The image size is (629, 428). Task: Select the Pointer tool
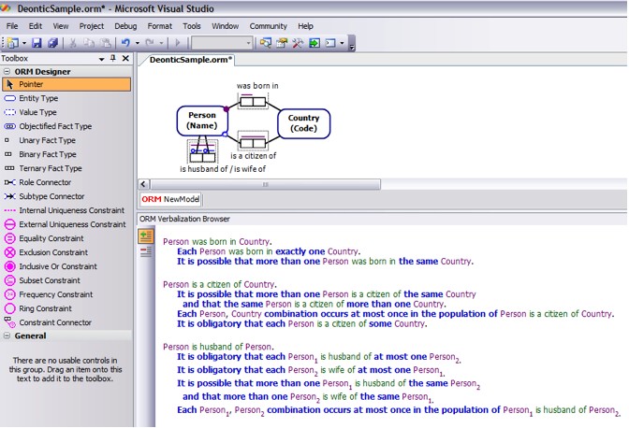point(66,84)
